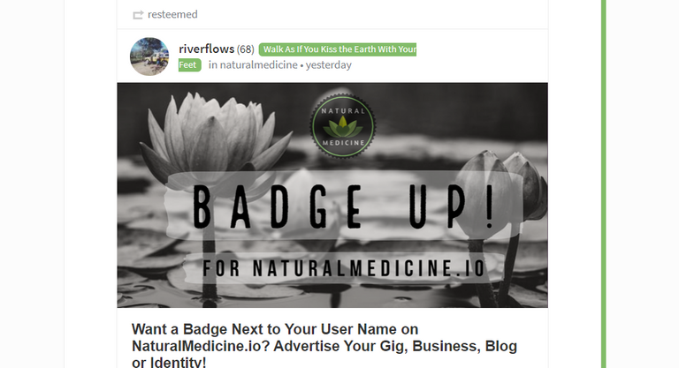This screenshot has width=679, height=368.
Task: Click the resteemed arrow icon
Action: 138,15
